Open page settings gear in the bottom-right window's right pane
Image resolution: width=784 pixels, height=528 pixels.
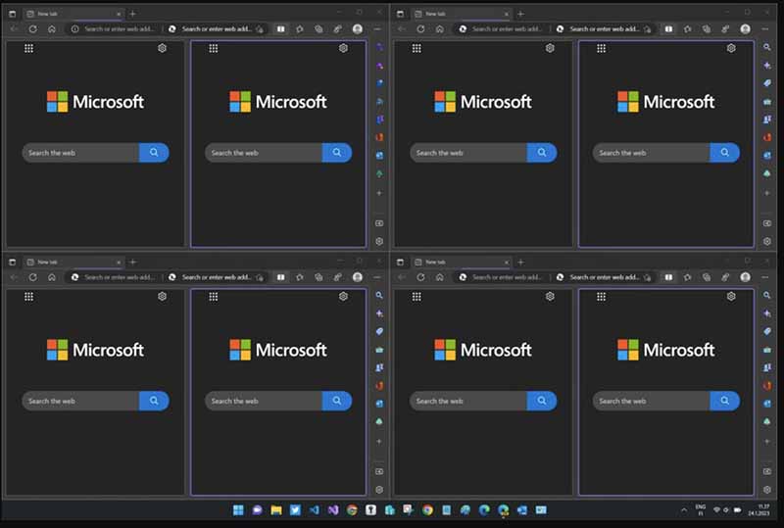(731, 297)
